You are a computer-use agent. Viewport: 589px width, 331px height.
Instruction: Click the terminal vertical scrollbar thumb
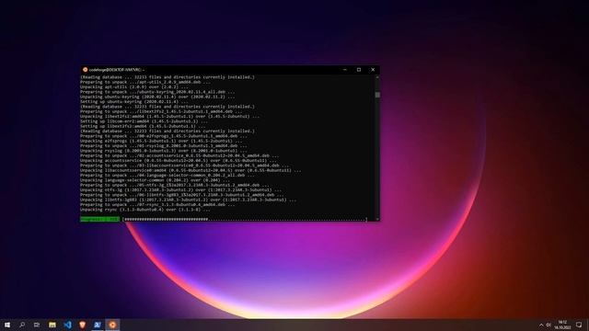pyautogui.click(x=377, y=95)
